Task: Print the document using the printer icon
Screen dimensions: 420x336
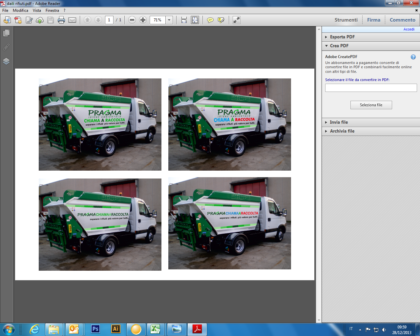Action: click(61, 20)
